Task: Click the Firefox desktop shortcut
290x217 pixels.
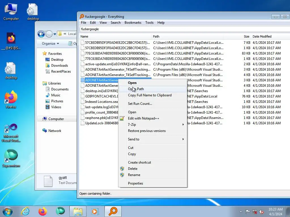Action: 11,100
